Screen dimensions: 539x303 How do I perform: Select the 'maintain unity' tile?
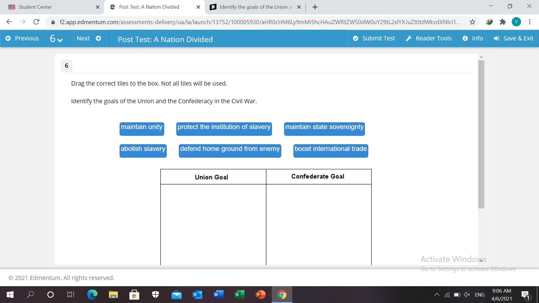[142, 128]
